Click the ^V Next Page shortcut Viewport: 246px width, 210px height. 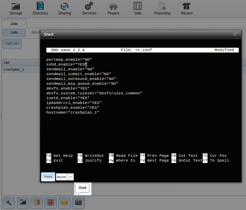[x=155, y=161]
